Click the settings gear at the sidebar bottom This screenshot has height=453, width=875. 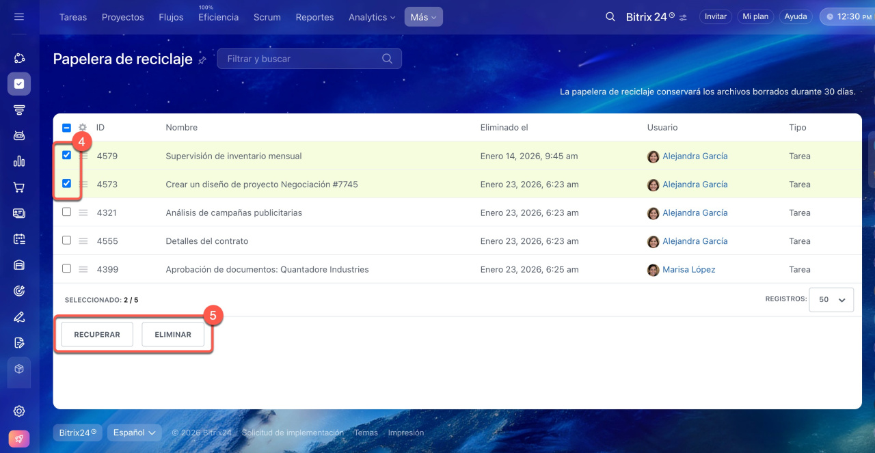pos(19,411)
